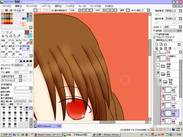Toggle the detailed settings checkbox
The image size is (183, 137).
tap(2, 84)
